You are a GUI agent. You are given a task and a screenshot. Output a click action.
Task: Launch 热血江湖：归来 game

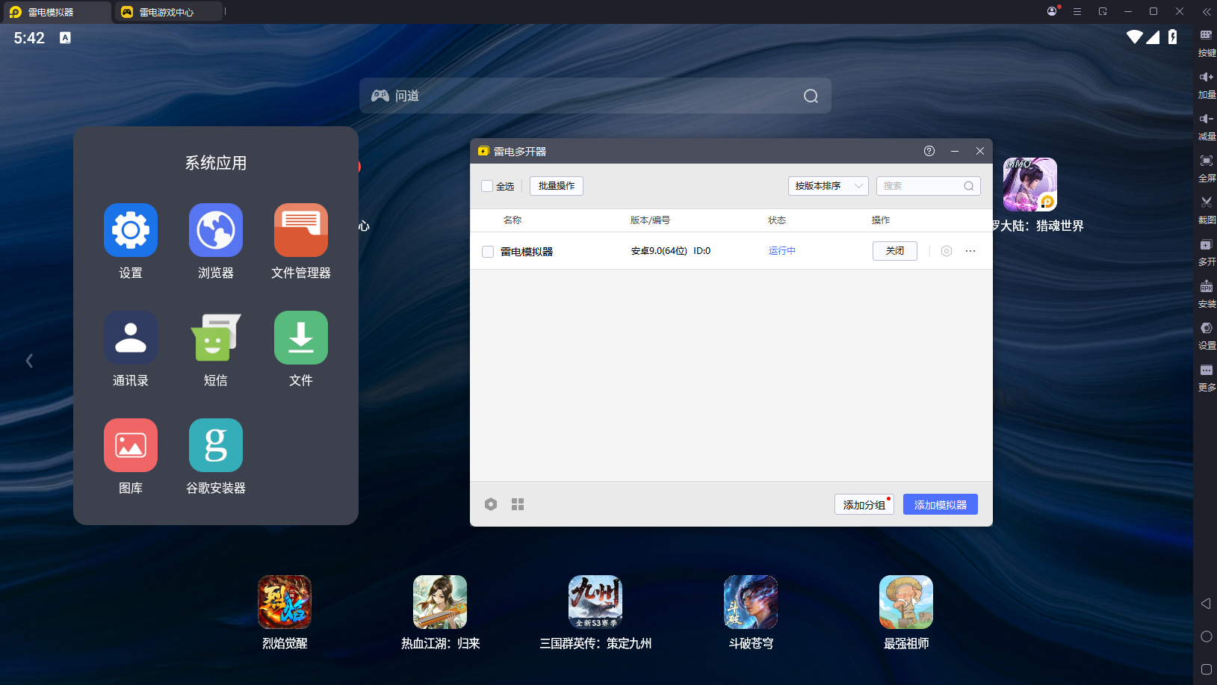click(x=440, y=602)
